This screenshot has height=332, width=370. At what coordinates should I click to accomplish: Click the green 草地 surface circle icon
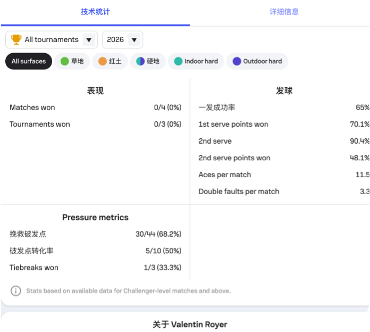pos(64,61)
